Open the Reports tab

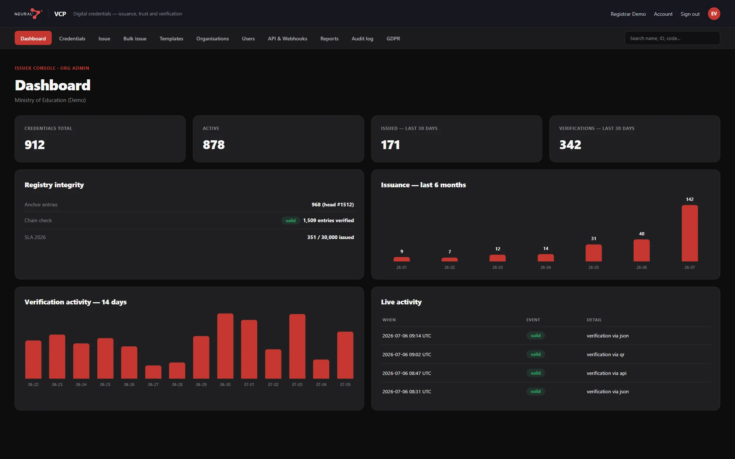(329, 38)
